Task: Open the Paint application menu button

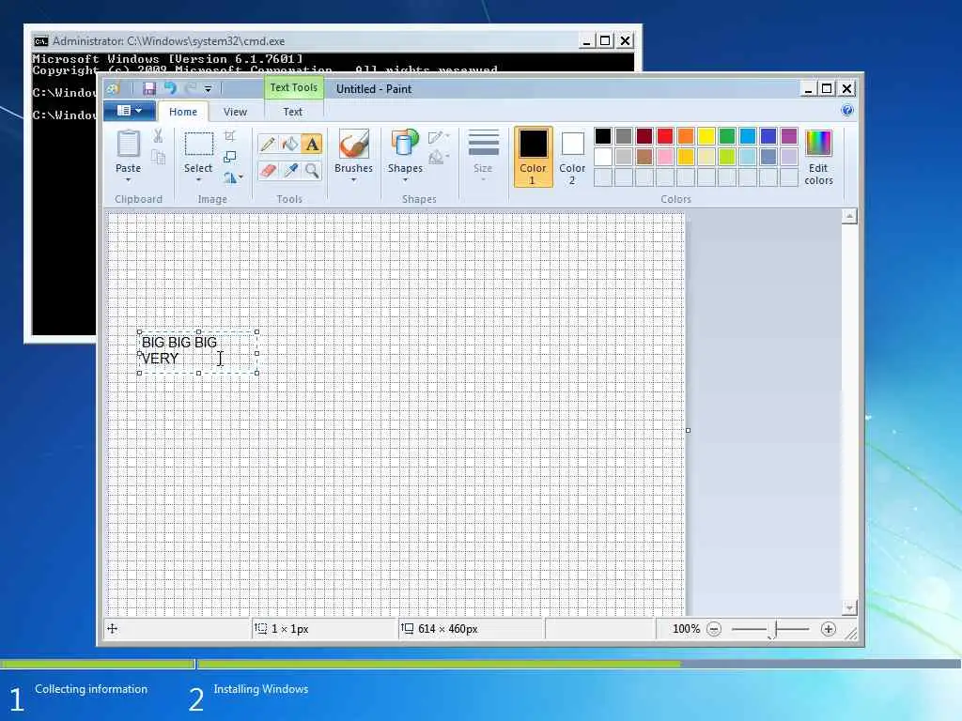Action: point(129,111)
